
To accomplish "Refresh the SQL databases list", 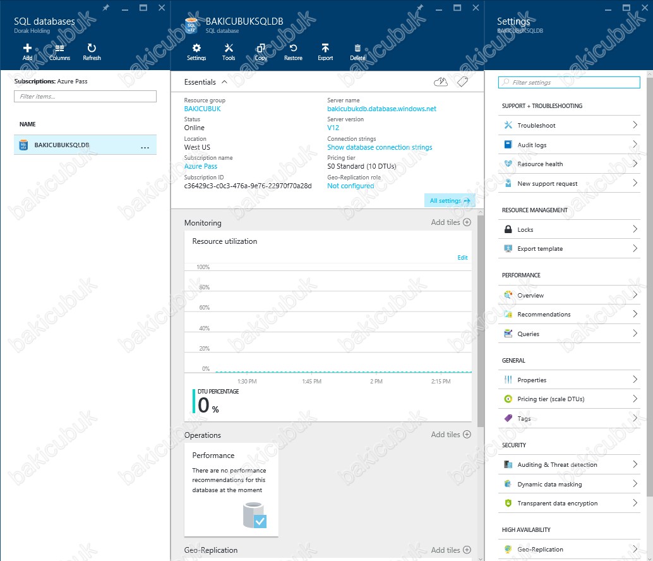I will point(92,52).
